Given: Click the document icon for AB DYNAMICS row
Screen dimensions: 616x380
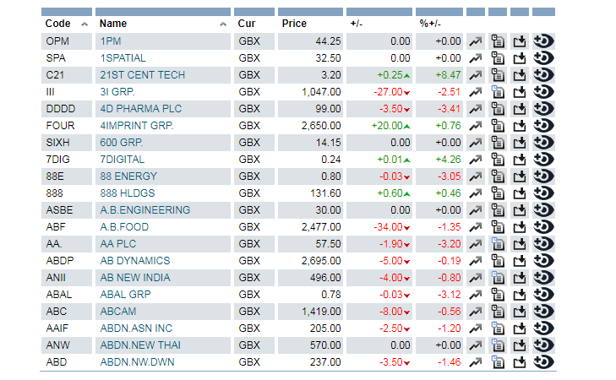Looking at the screenshot, I should point(498,261).
